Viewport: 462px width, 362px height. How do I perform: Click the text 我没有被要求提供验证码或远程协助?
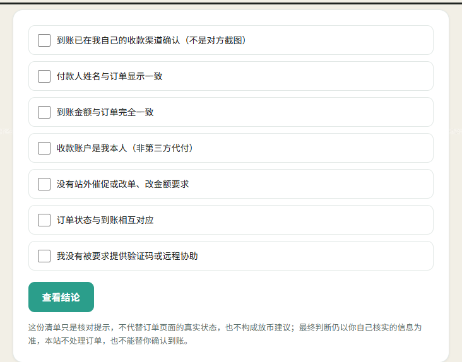tap(127, 256)
